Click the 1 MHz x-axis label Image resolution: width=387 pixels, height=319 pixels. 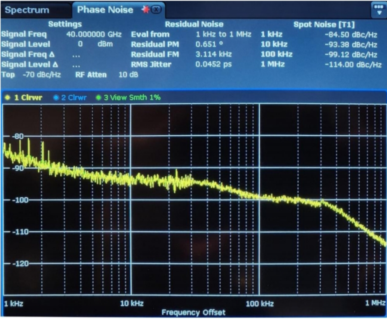[x=375, y=303]
